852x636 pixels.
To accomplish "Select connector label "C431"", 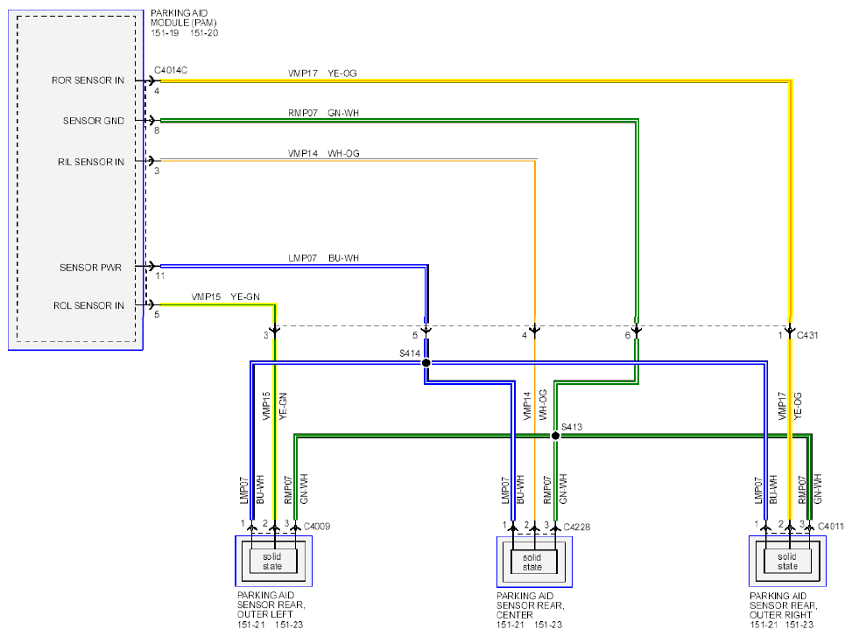I will click(x=807, y=335).
